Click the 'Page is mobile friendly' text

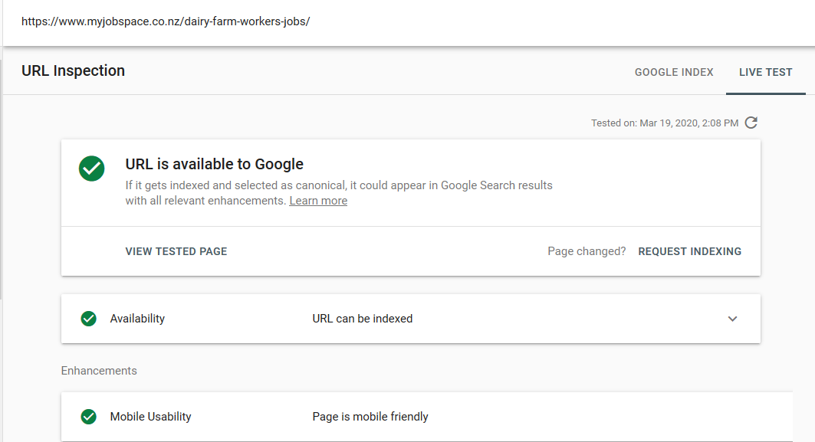click(370, 417)
